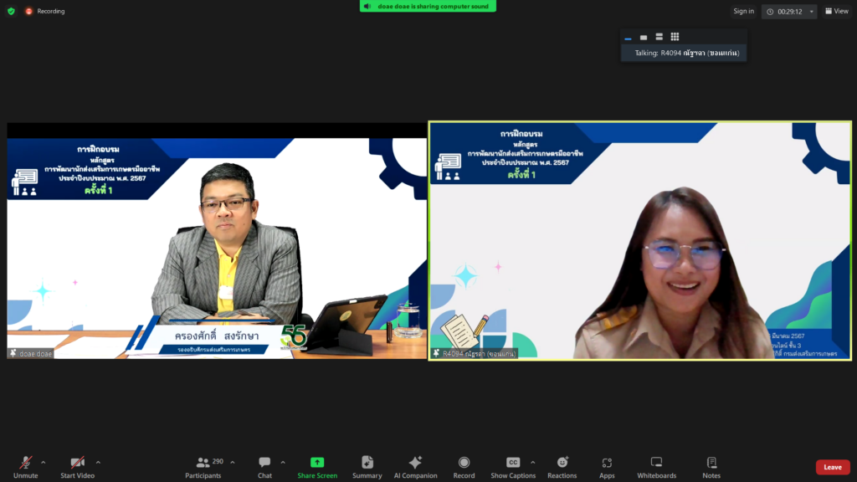Open the meeting Summary

(367, 466)
